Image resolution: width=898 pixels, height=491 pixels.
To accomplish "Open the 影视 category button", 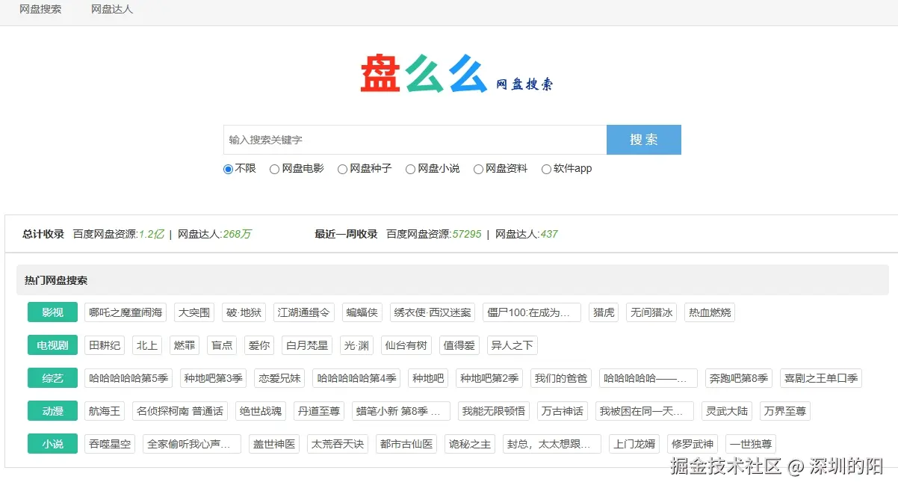I will (x=52, y=312).
